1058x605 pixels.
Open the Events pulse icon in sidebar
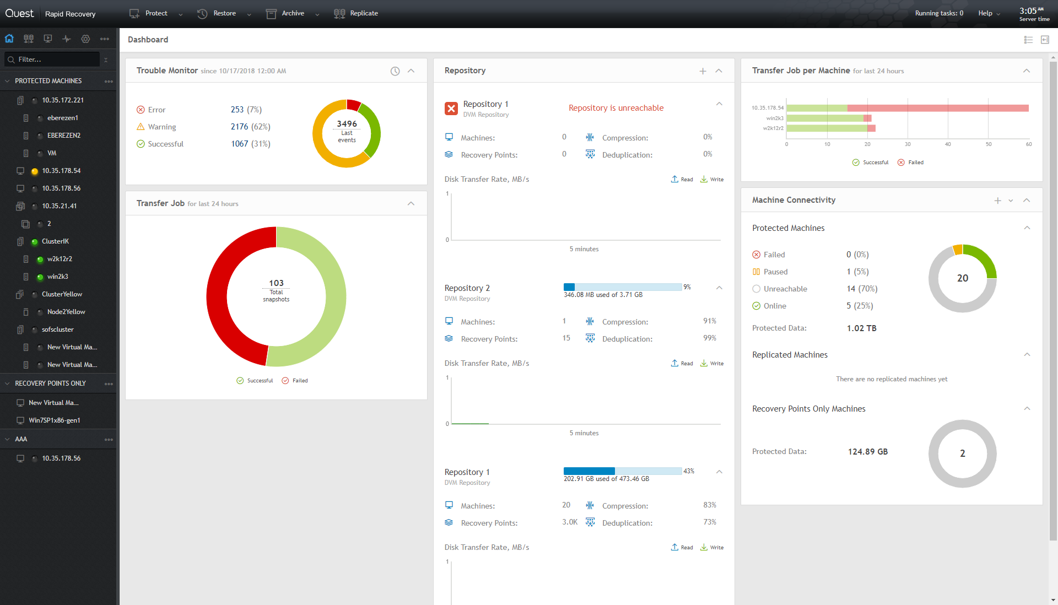(67, 39)
